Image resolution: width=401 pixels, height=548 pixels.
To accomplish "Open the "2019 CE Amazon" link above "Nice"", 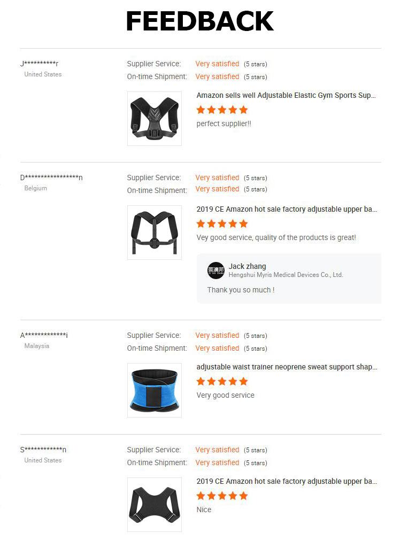I will (x=287, y=482).
